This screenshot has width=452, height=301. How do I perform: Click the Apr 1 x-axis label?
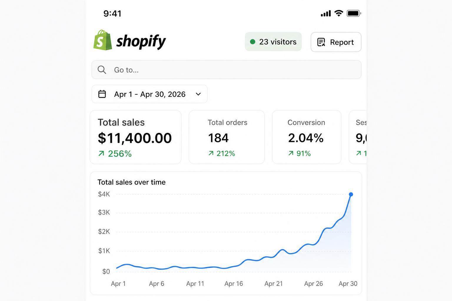coord(118,284)
